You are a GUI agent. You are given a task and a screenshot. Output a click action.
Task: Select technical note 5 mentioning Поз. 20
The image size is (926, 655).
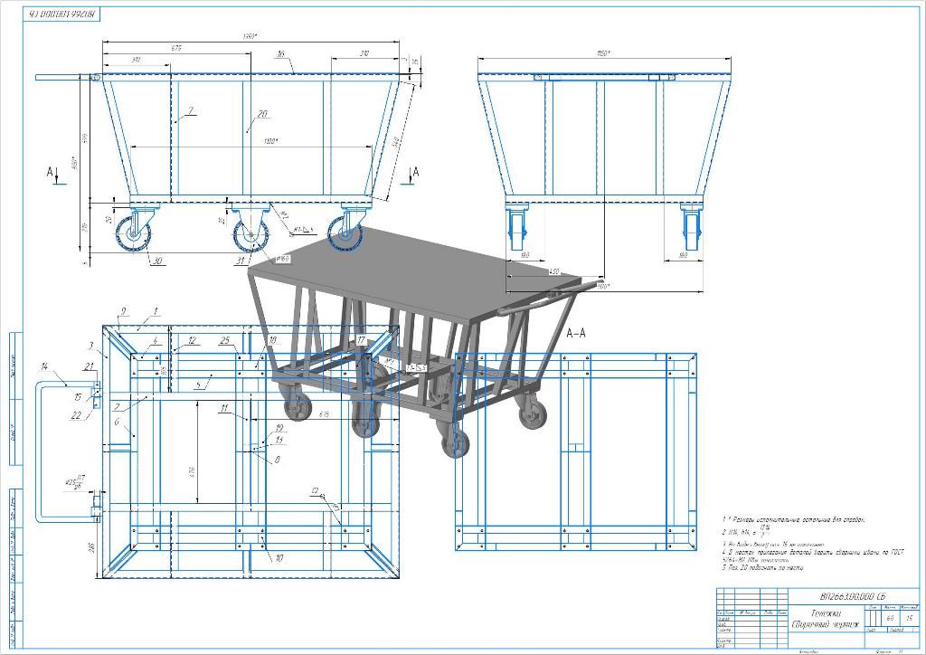coord(762,567)
